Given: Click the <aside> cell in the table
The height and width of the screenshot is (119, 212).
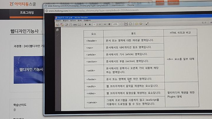Looking at the screenshot, I should (x=94, y=70).
